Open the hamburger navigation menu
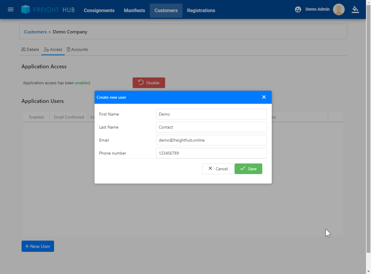This screenshot has height=274, width=371. 11,9
